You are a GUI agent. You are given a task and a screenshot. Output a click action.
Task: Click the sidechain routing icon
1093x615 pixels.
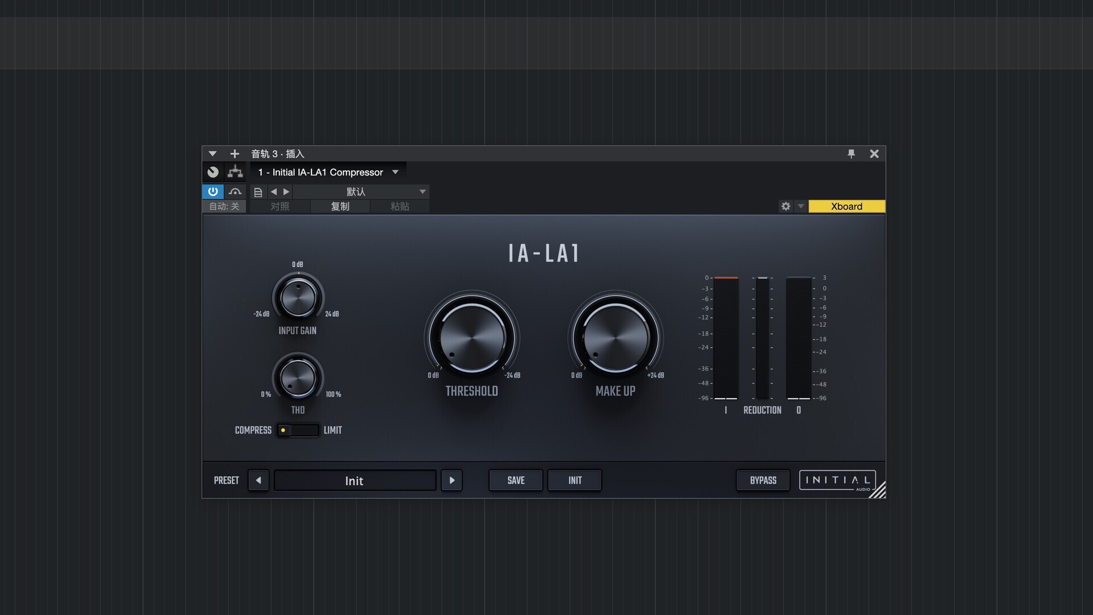(x=235, y=172)
